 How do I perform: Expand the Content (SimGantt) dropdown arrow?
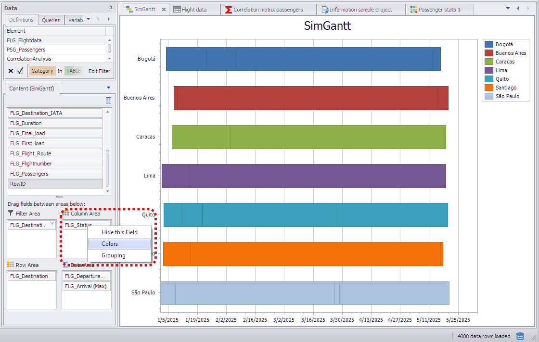pos(108,88)
